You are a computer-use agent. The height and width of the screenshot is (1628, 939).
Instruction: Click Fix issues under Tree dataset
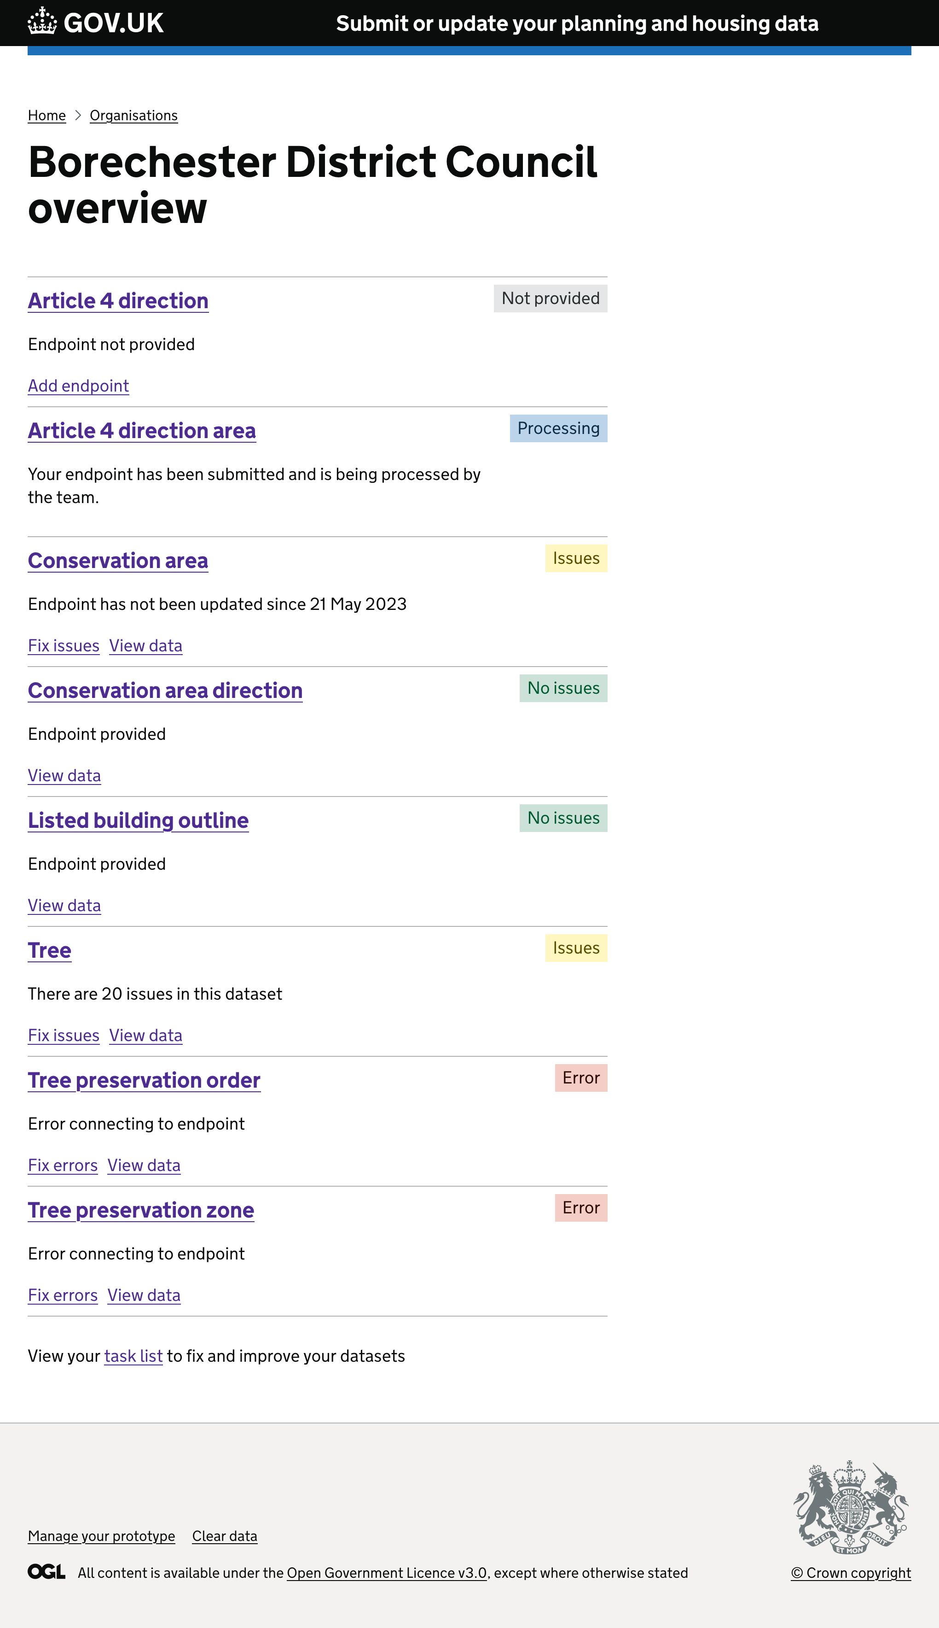point(63,1036)
